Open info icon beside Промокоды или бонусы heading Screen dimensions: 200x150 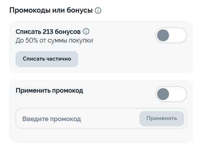coord(98,10)
